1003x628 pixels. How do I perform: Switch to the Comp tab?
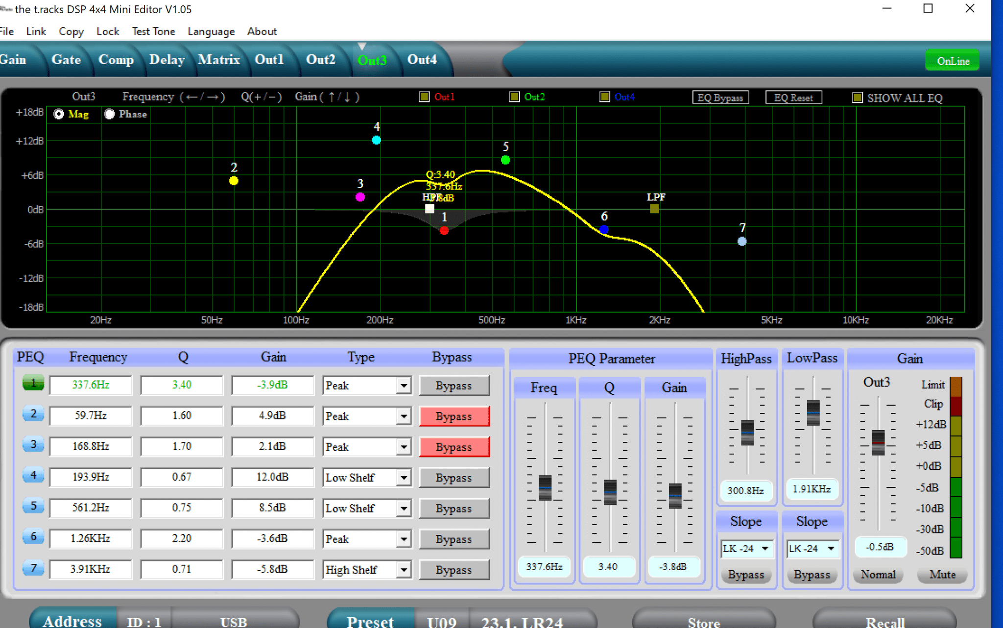click(x=116, y=59)
